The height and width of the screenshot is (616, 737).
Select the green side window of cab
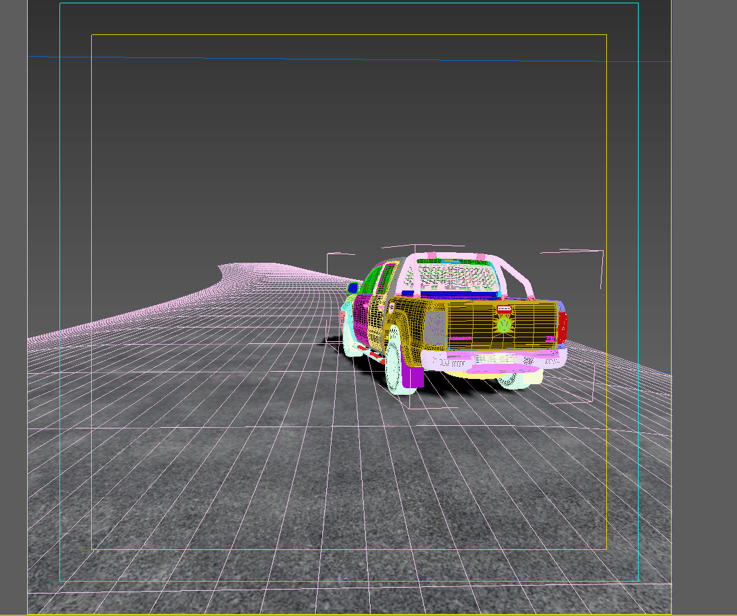pos(372,279)
